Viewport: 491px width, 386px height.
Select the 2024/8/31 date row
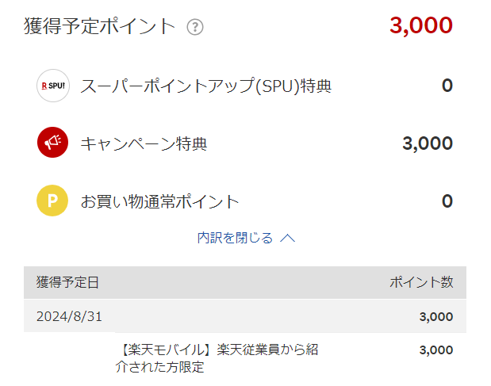[245, 316]
